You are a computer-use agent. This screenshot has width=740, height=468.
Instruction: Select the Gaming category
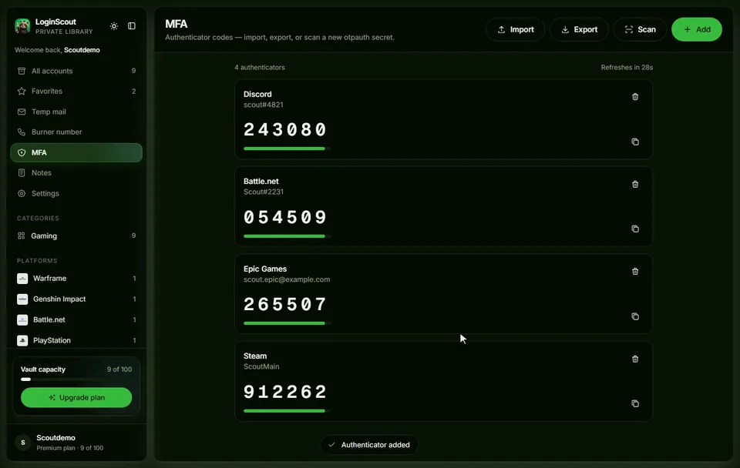click(x=76, y=236)
